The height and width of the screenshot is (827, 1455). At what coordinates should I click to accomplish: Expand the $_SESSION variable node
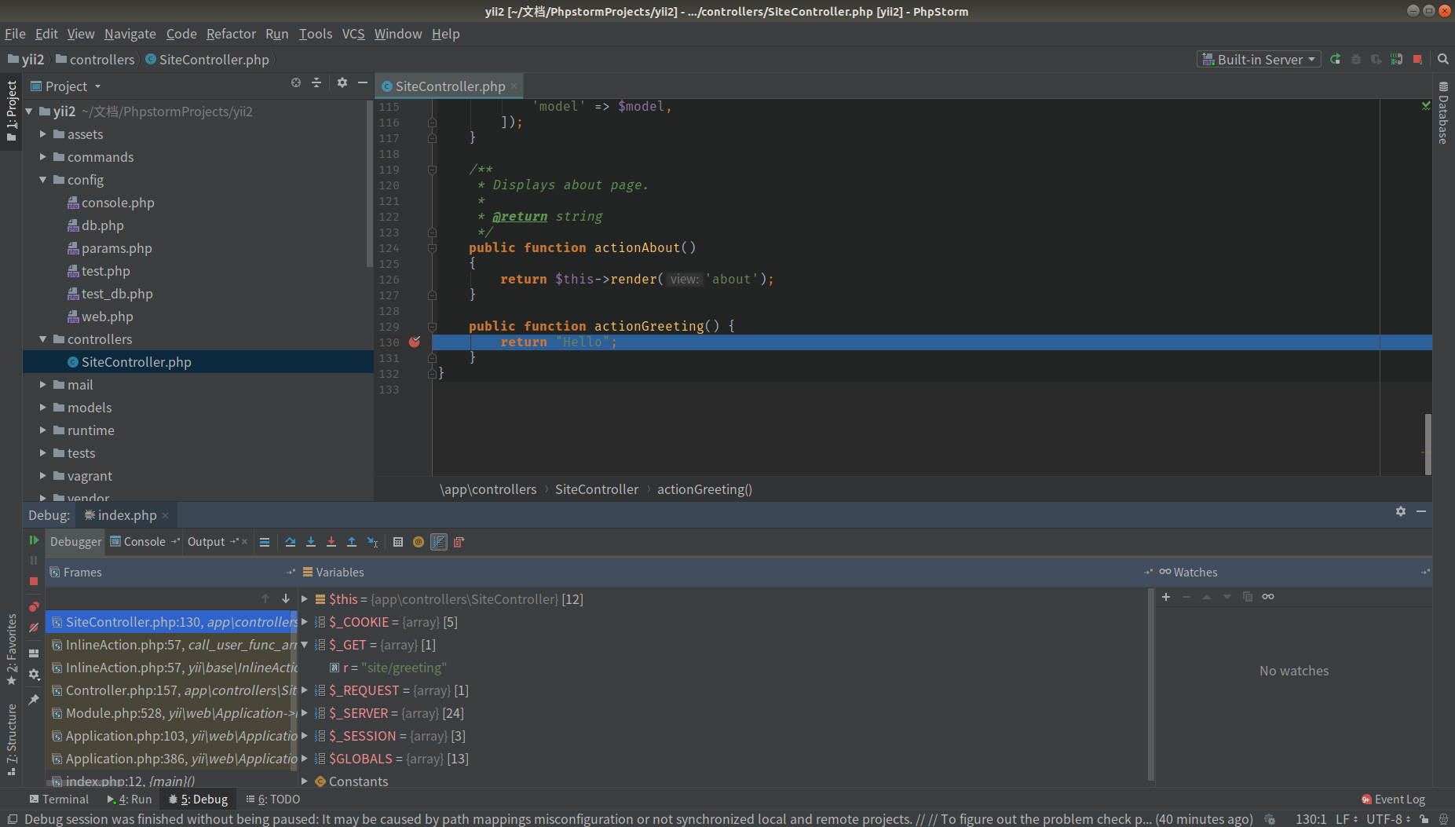[x=305, y=736]
